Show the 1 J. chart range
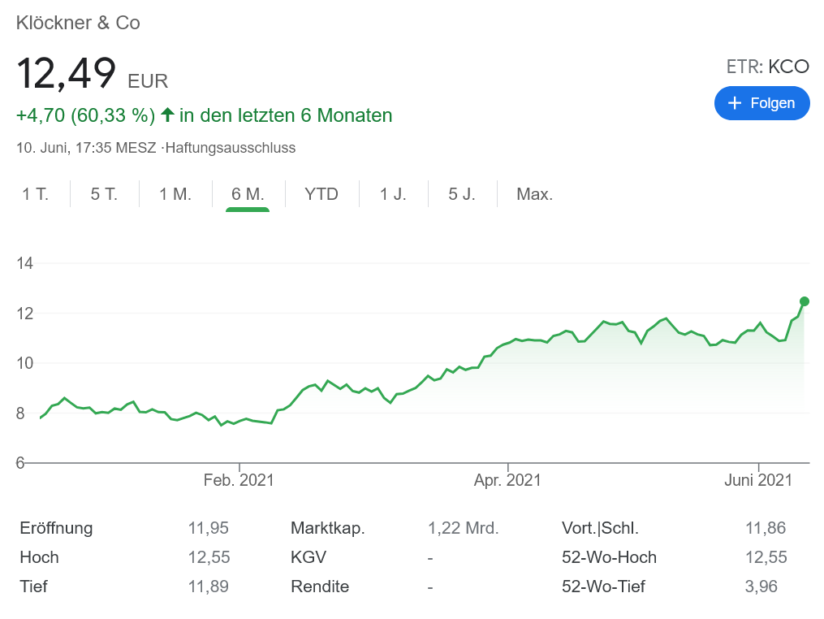 [x=392, y=194]
